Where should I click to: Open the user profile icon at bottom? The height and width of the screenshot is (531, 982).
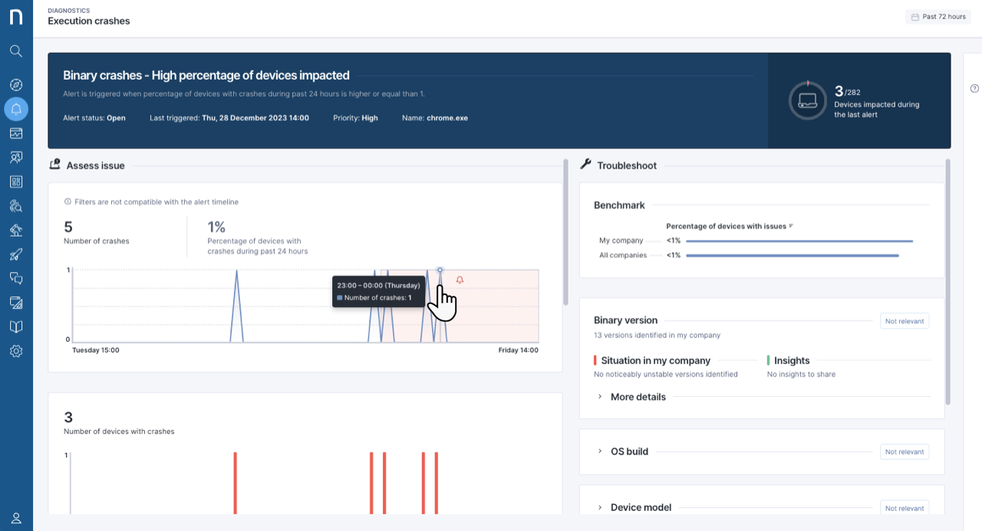click(x=16, y=518)
